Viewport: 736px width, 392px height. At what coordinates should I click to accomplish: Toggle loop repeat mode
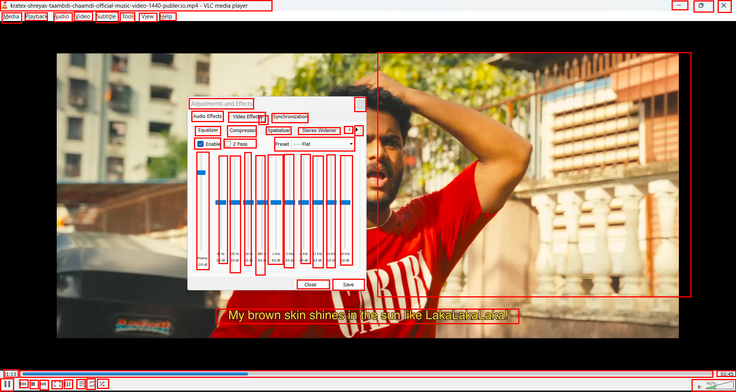point(92,384)
